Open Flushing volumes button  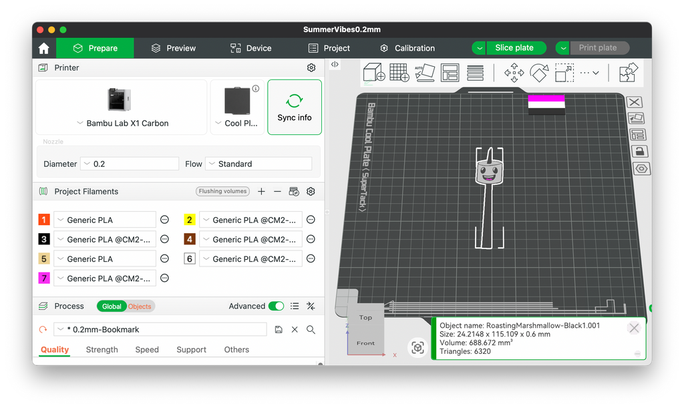tap(222, 192)
